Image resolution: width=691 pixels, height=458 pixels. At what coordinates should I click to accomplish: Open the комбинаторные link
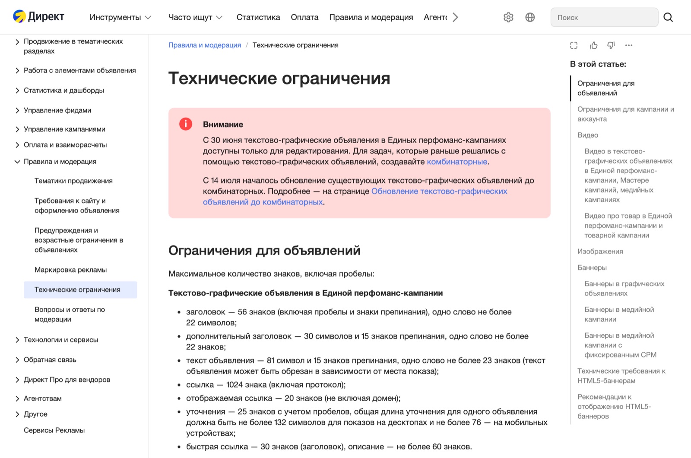(x=457, y=162)
